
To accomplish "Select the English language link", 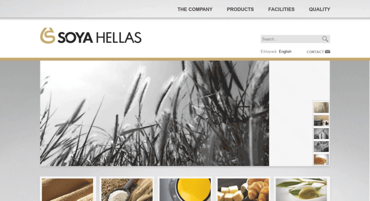I will click(285, 51).
